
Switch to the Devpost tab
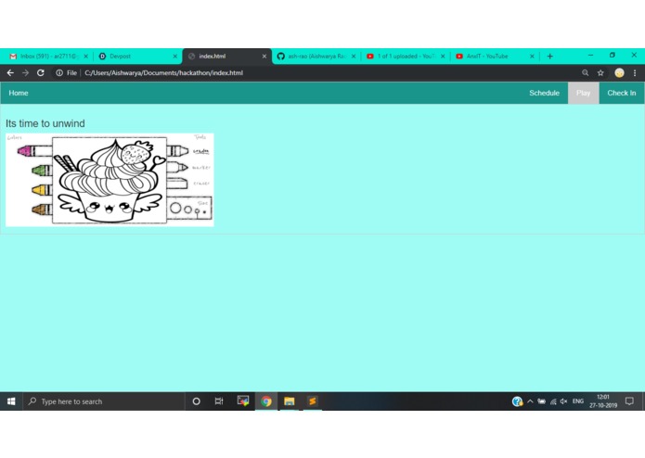point(137,57)
